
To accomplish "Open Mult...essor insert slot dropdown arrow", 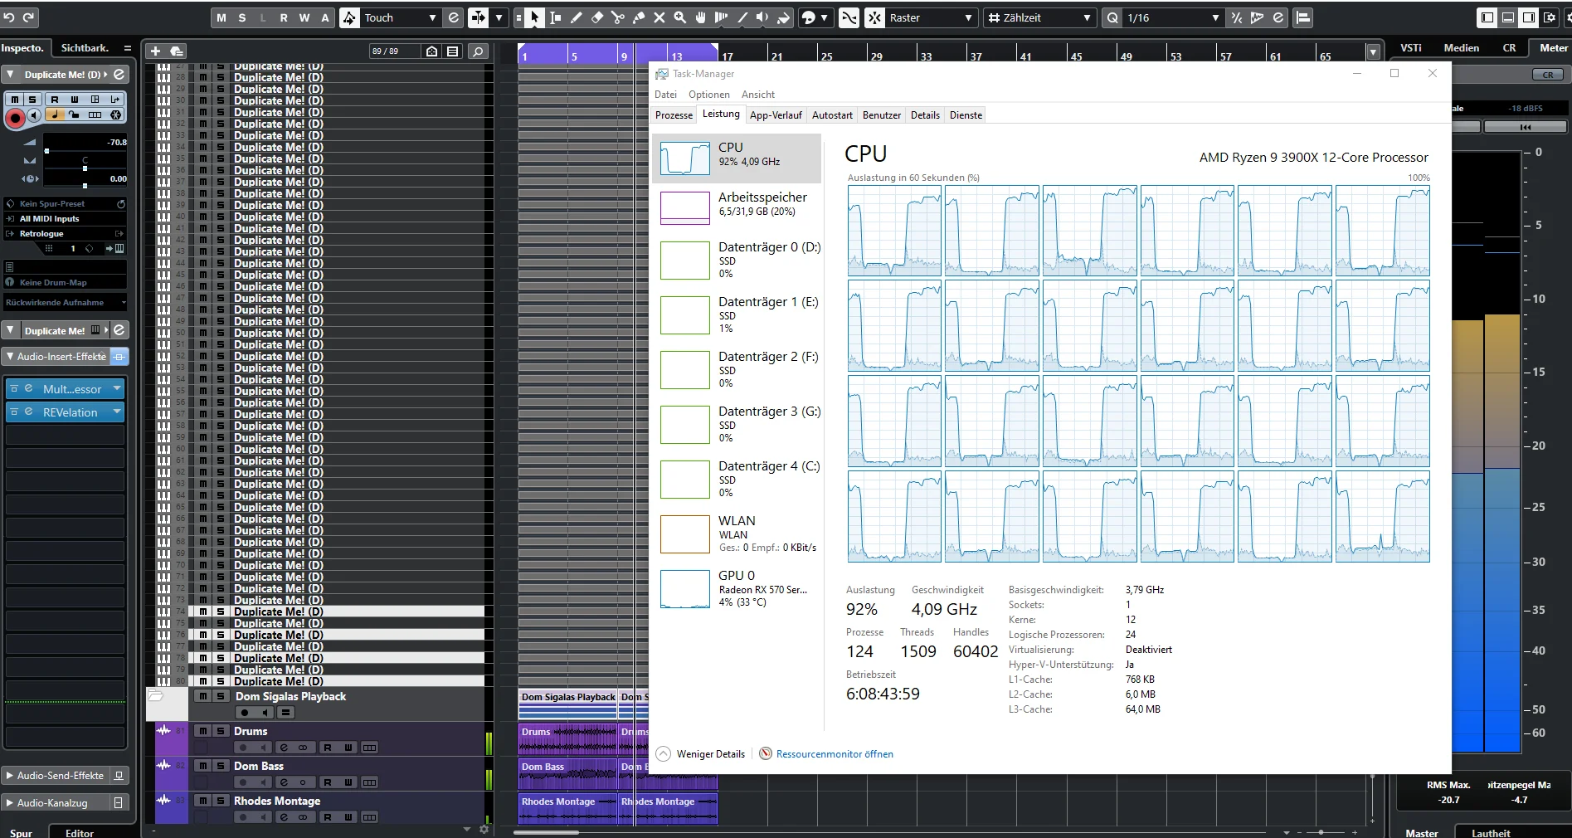I will (117, 388).
